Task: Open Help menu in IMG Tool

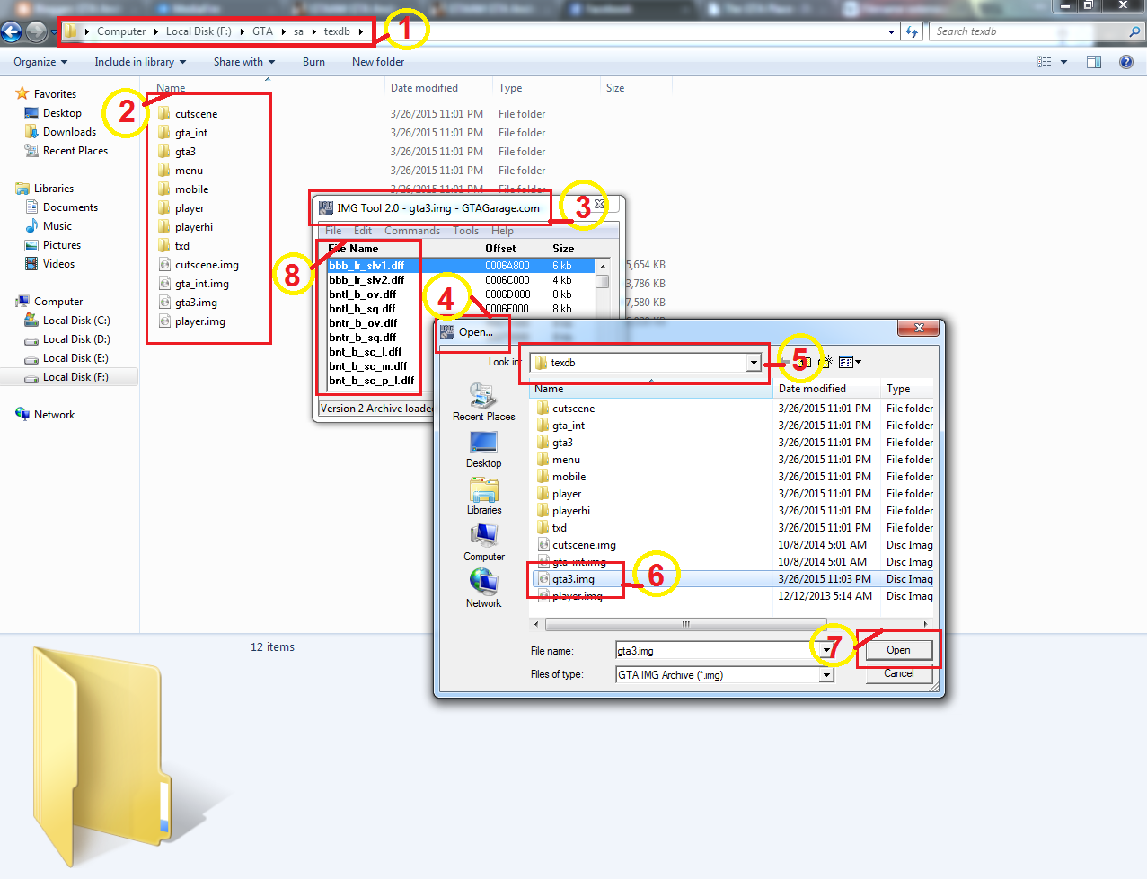Action: [502, 231]
